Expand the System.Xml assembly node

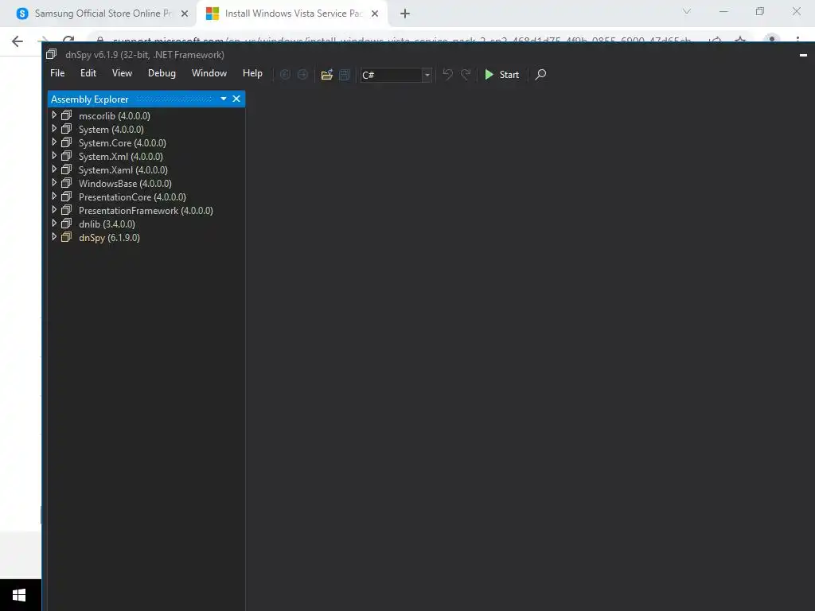tap(54, 155)
